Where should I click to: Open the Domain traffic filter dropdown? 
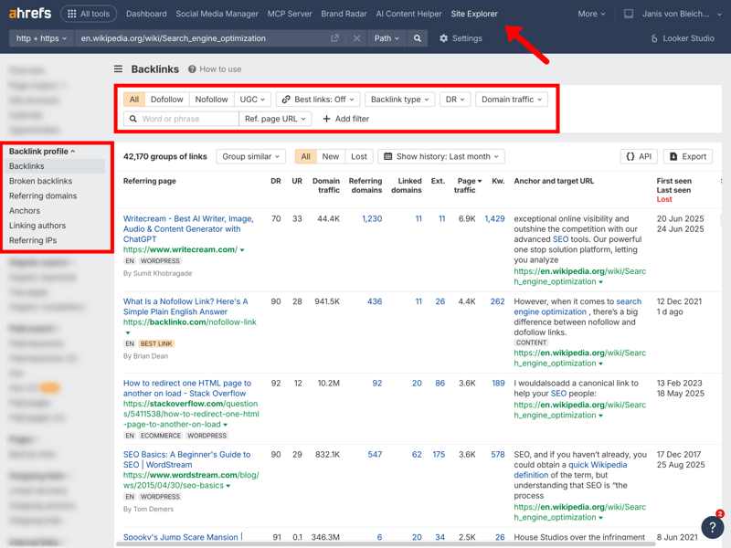pyautogui.click(x=511, y=99)
